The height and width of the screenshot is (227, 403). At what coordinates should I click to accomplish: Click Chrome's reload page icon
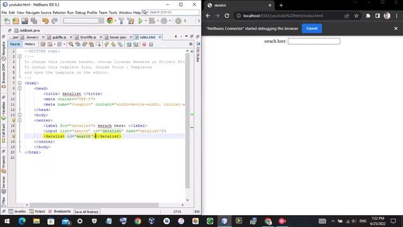coord(227,16)
